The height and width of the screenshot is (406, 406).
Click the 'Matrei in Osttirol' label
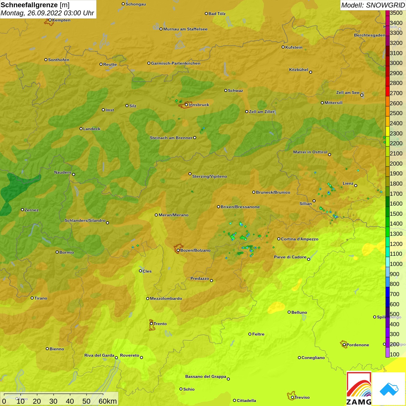(x=310, y=152)
